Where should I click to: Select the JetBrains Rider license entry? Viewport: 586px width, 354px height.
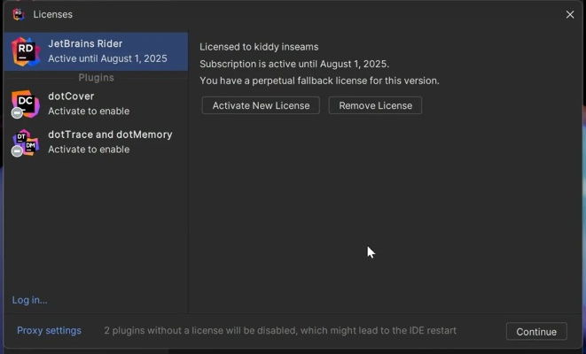point(107,51)
